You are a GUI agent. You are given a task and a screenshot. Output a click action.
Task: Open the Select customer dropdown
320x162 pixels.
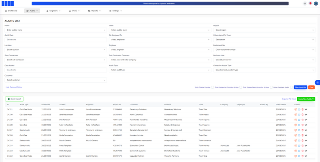pos(56,80)
